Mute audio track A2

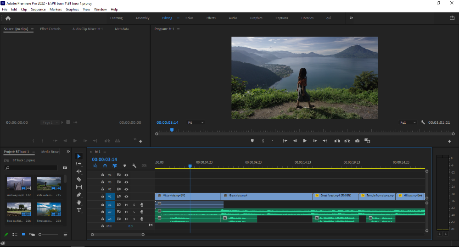127,212
